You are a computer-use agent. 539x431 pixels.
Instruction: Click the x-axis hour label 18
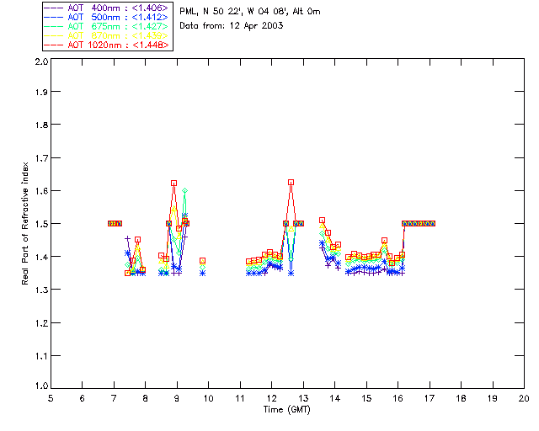pos(462,398)
